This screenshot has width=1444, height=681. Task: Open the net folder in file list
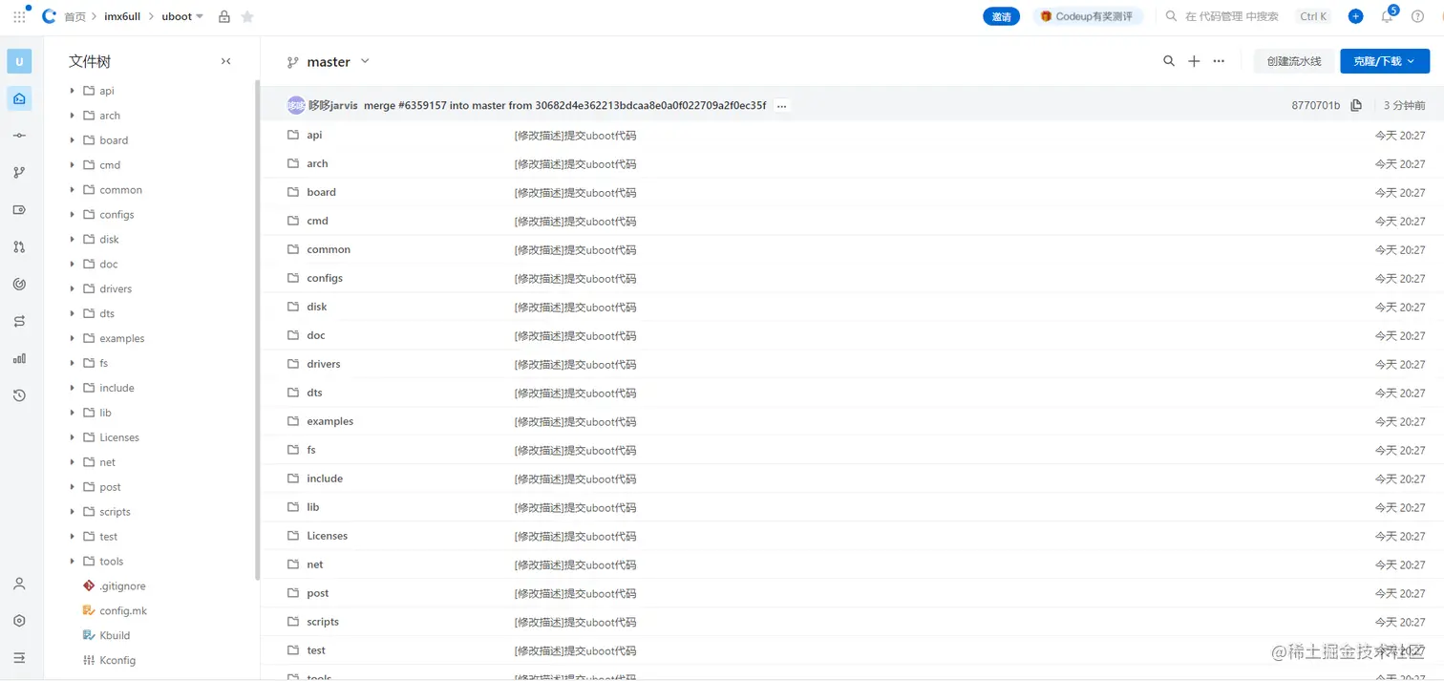[x=315, y=564]
